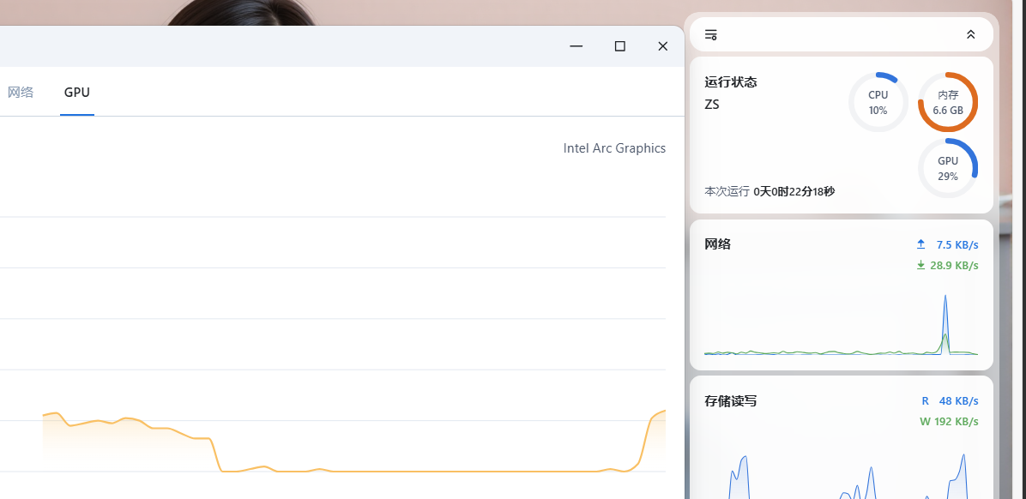Open the widget settings filter icon

tap(710, 34)
